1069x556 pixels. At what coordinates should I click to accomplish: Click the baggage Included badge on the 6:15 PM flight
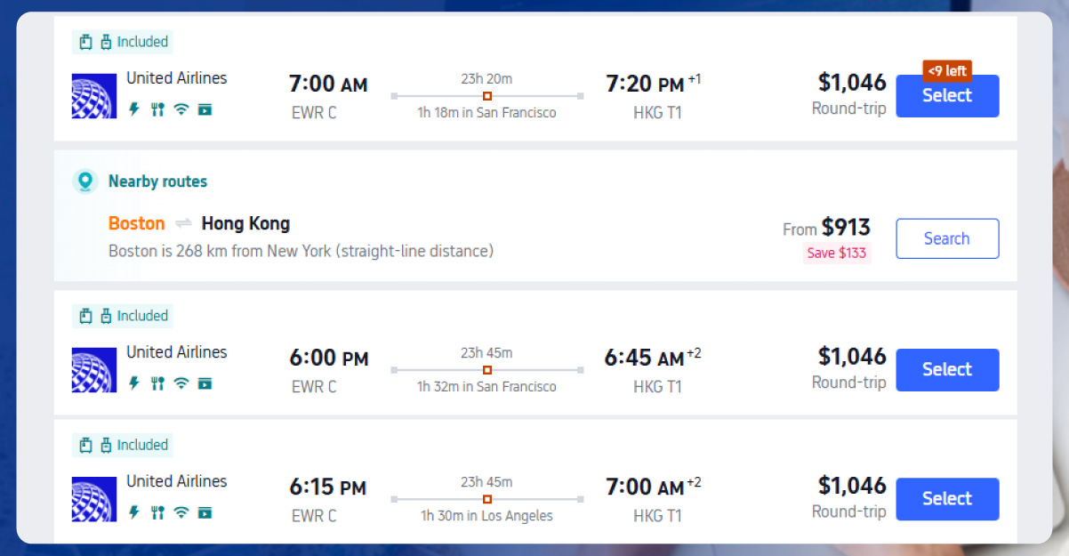tap(123, 445)
